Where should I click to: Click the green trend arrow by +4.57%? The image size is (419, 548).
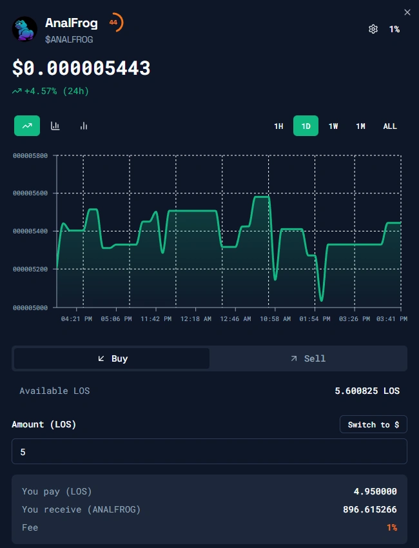click(17, 92)
